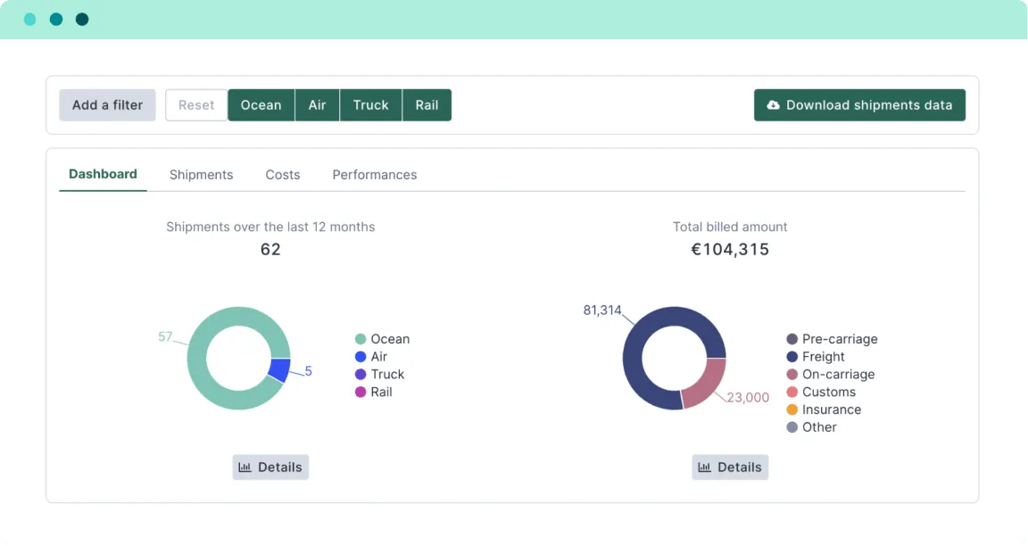Toggle the Ocean filter
Viewport: 1028px width, 546px height.
pos(261,105)
